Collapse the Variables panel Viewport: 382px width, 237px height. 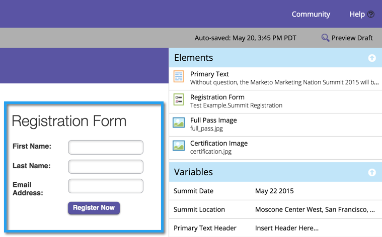372,172
